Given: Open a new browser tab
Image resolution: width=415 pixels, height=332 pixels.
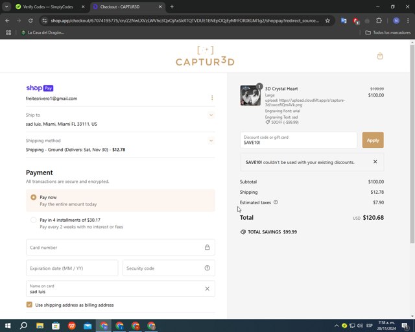Looking at the screenshot, I should (x=172, y=7).
